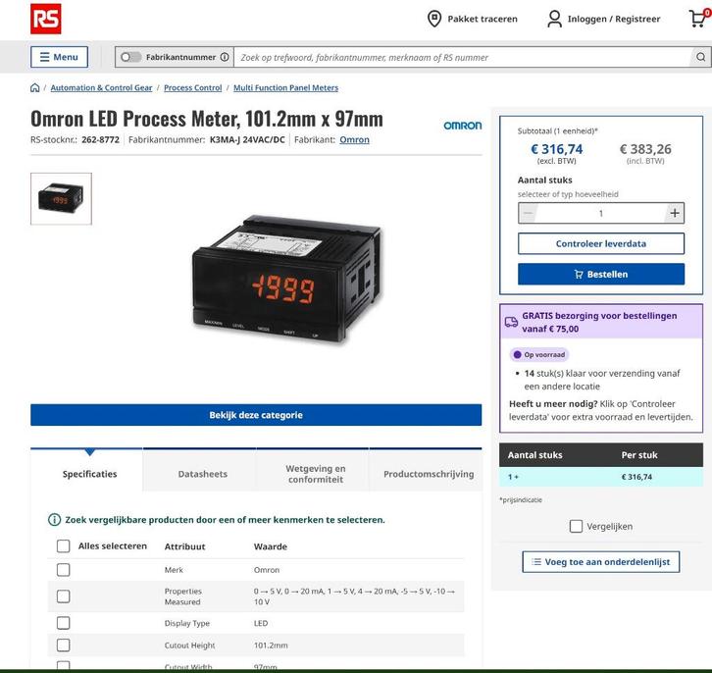Increase quantity with the plus button
Viewport: 712px width, 673px height.
675,213
